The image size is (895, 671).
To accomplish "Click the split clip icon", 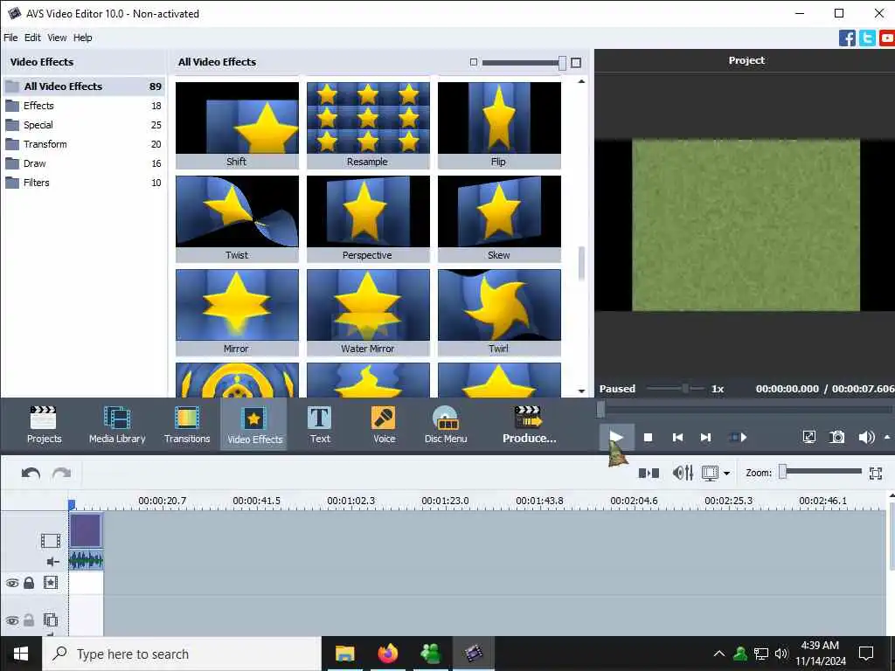I will point(649,473).
